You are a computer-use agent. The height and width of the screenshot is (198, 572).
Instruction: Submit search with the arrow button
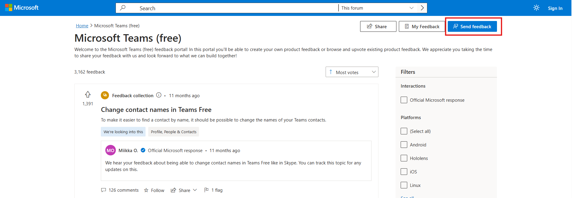422,8
